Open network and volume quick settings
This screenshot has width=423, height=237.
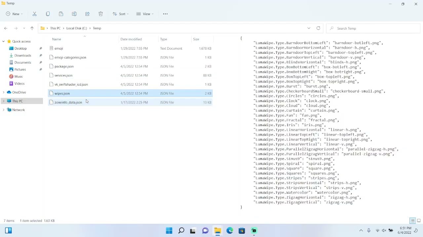pos(384,231)
